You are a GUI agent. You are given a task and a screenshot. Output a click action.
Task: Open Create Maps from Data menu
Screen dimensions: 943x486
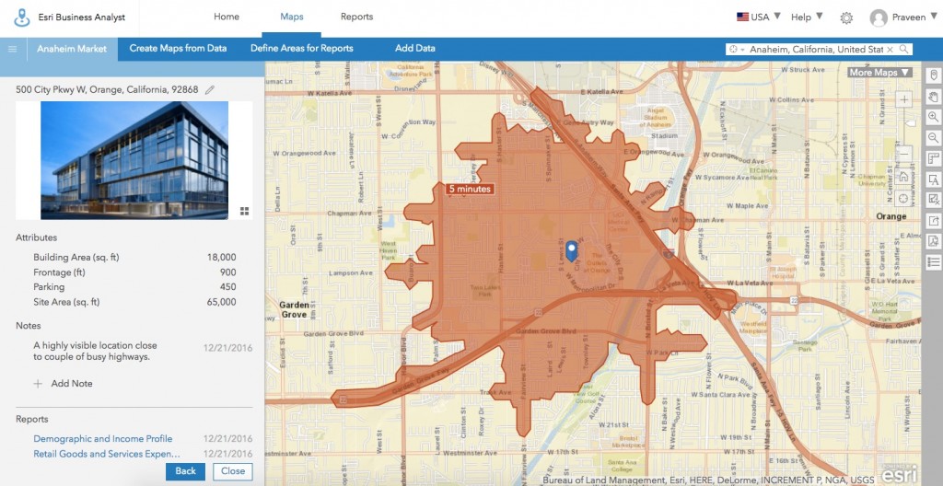tap(178, 48)
